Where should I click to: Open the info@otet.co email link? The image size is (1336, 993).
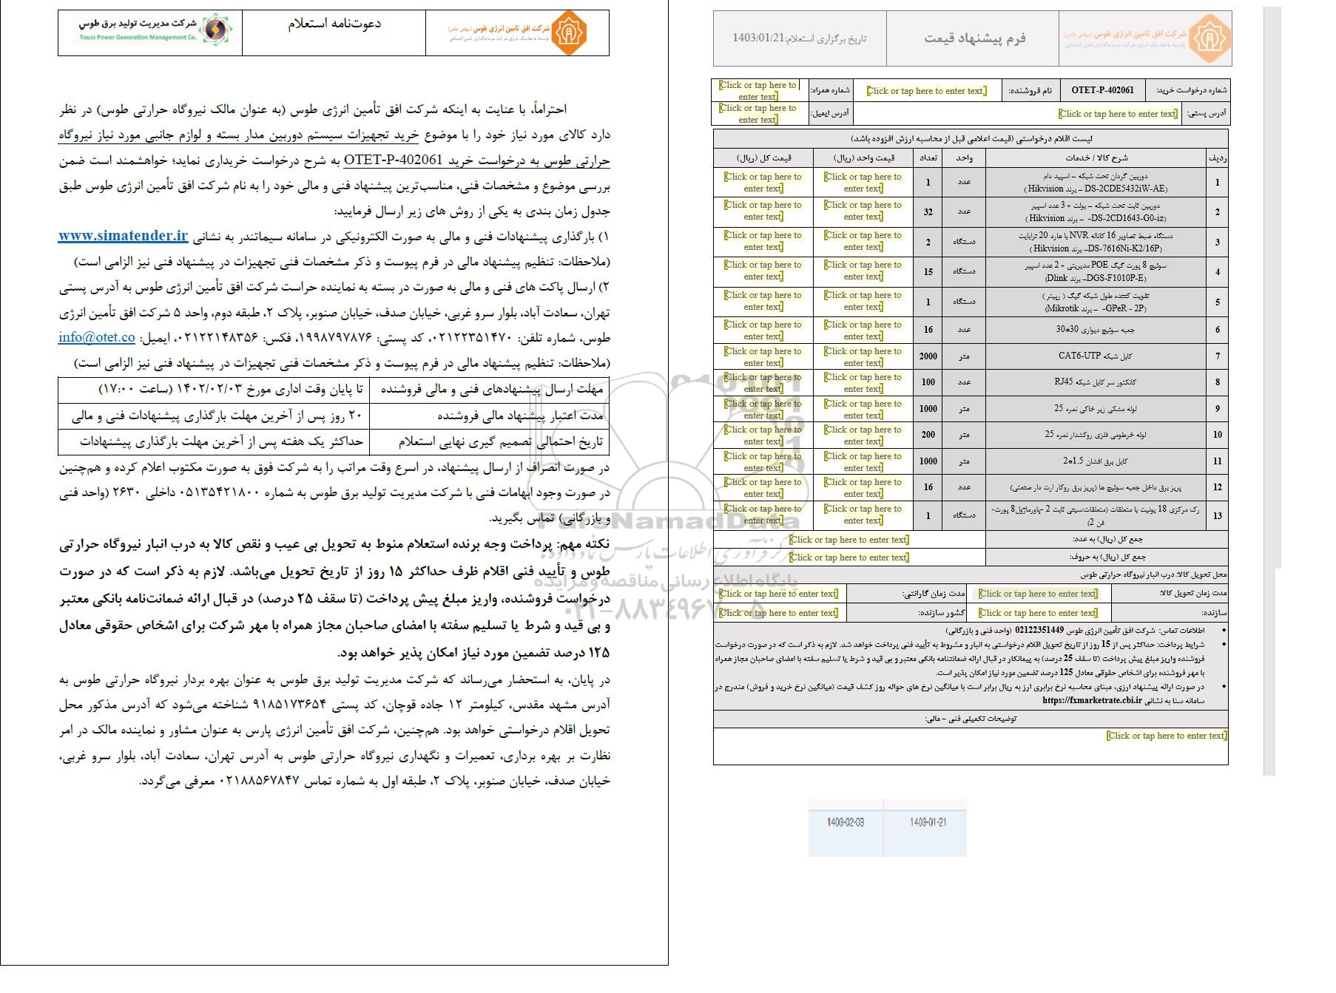click(x=96, y=337)
